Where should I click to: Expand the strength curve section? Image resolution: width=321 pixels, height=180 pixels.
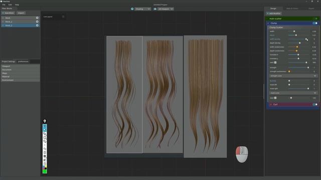(293, 75)
